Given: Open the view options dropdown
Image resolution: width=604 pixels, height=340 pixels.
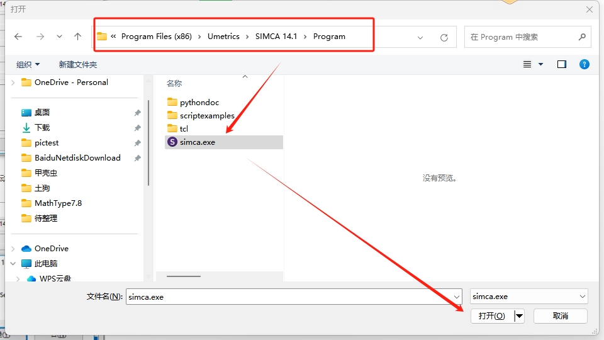Looking at the screenshot, I should (x=540, y=64).
